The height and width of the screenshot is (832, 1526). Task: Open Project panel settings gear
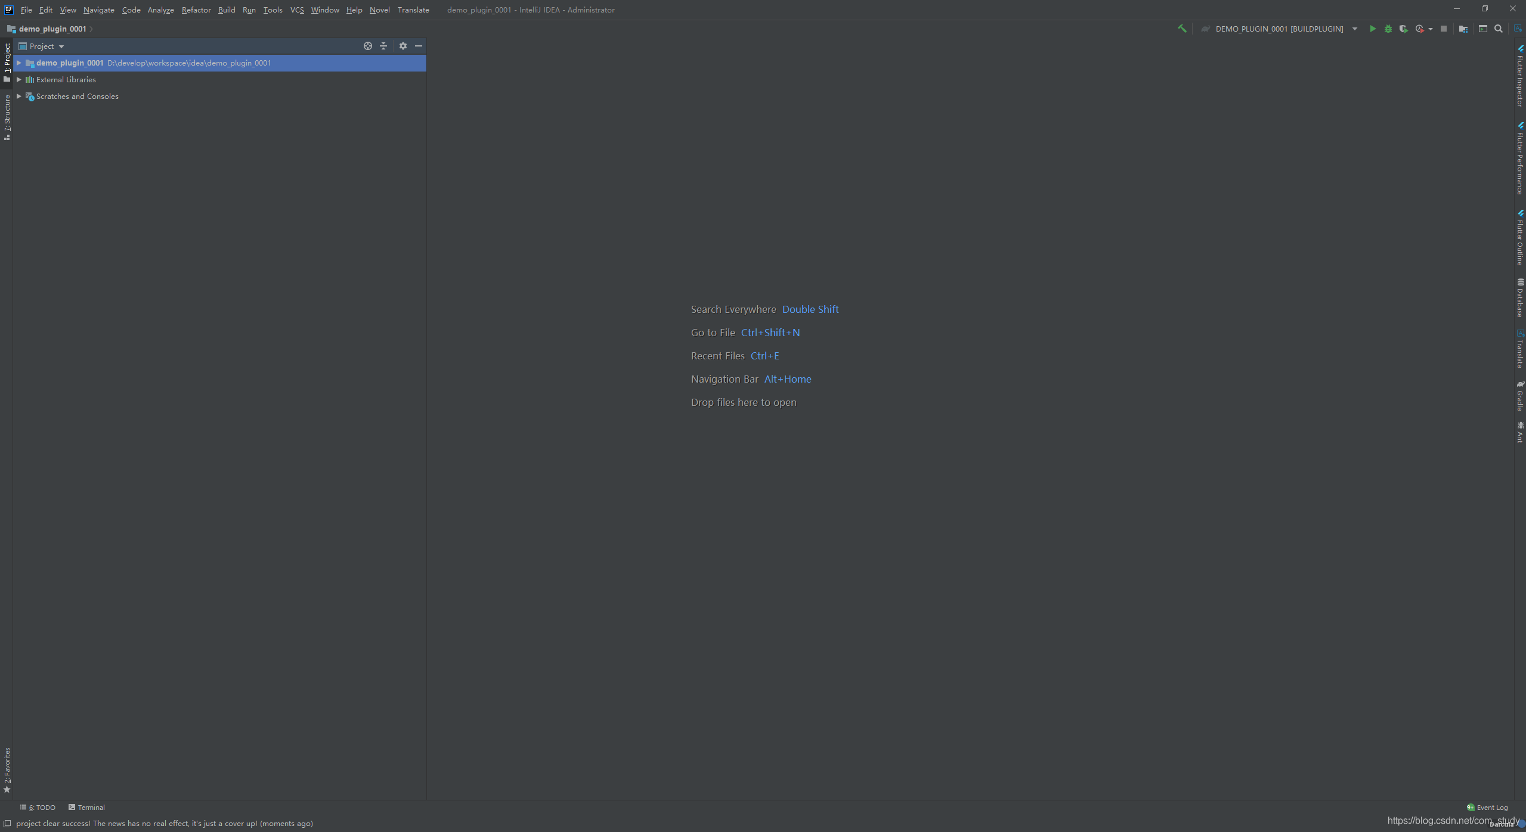pos(403,46)
